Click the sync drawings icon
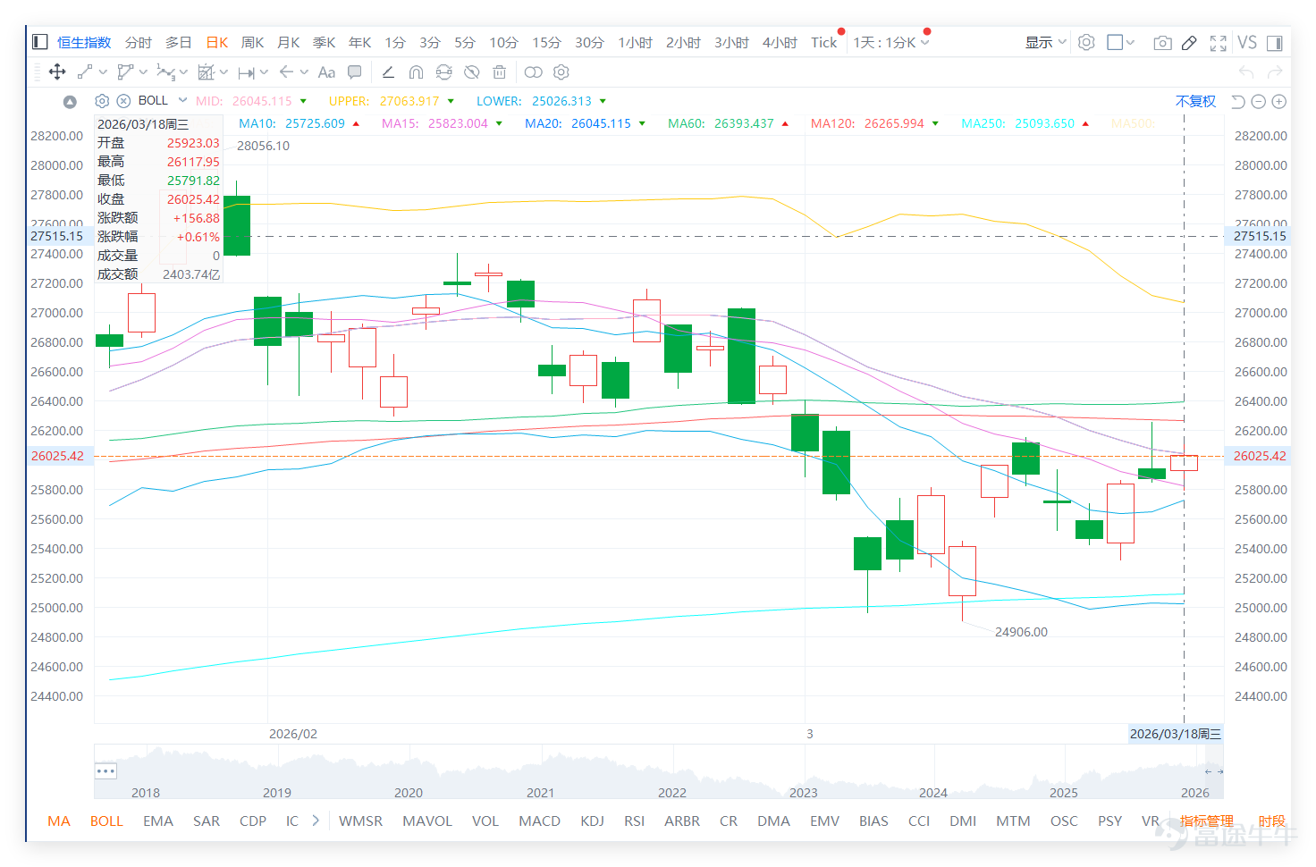 (443, 72)
